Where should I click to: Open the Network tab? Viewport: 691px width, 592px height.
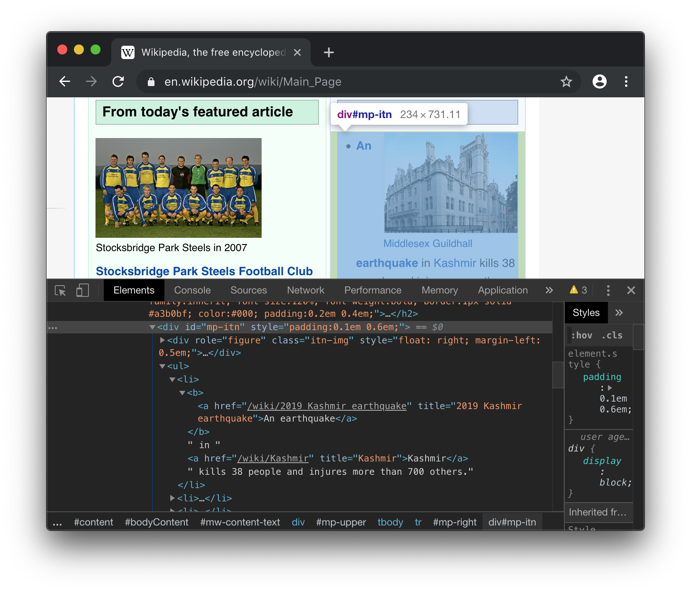pyautogui.click(x=306, y=290)
